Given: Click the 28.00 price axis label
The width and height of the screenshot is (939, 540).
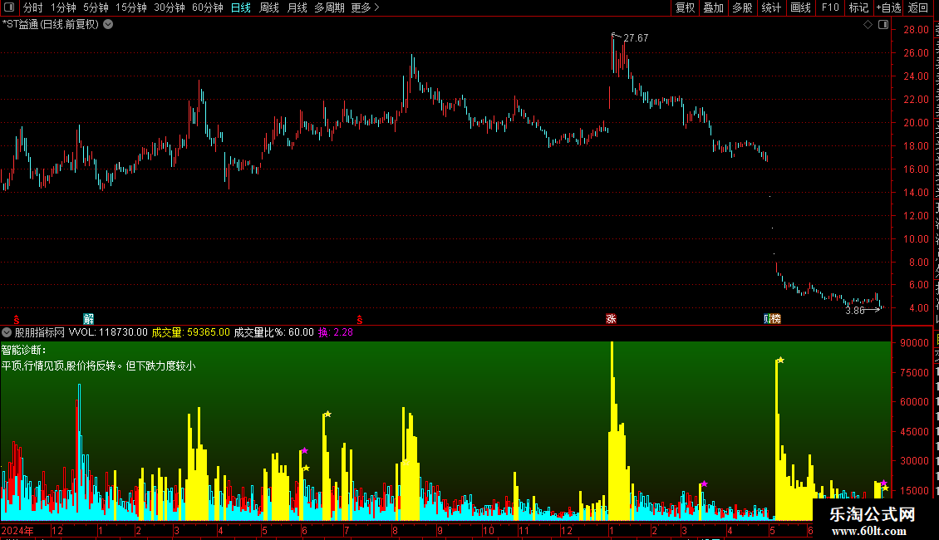Looking at the screenshot, I should tap(917, 29).
